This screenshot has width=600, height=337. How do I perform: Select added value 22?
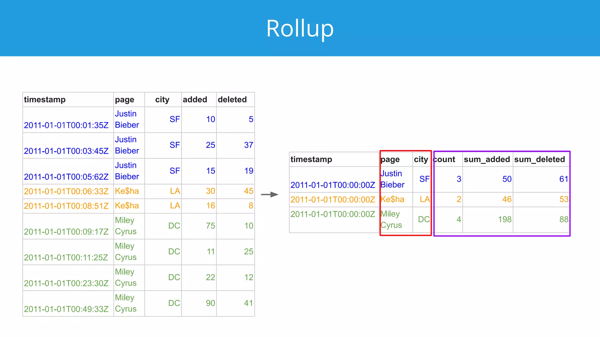(x=211, y=277)
